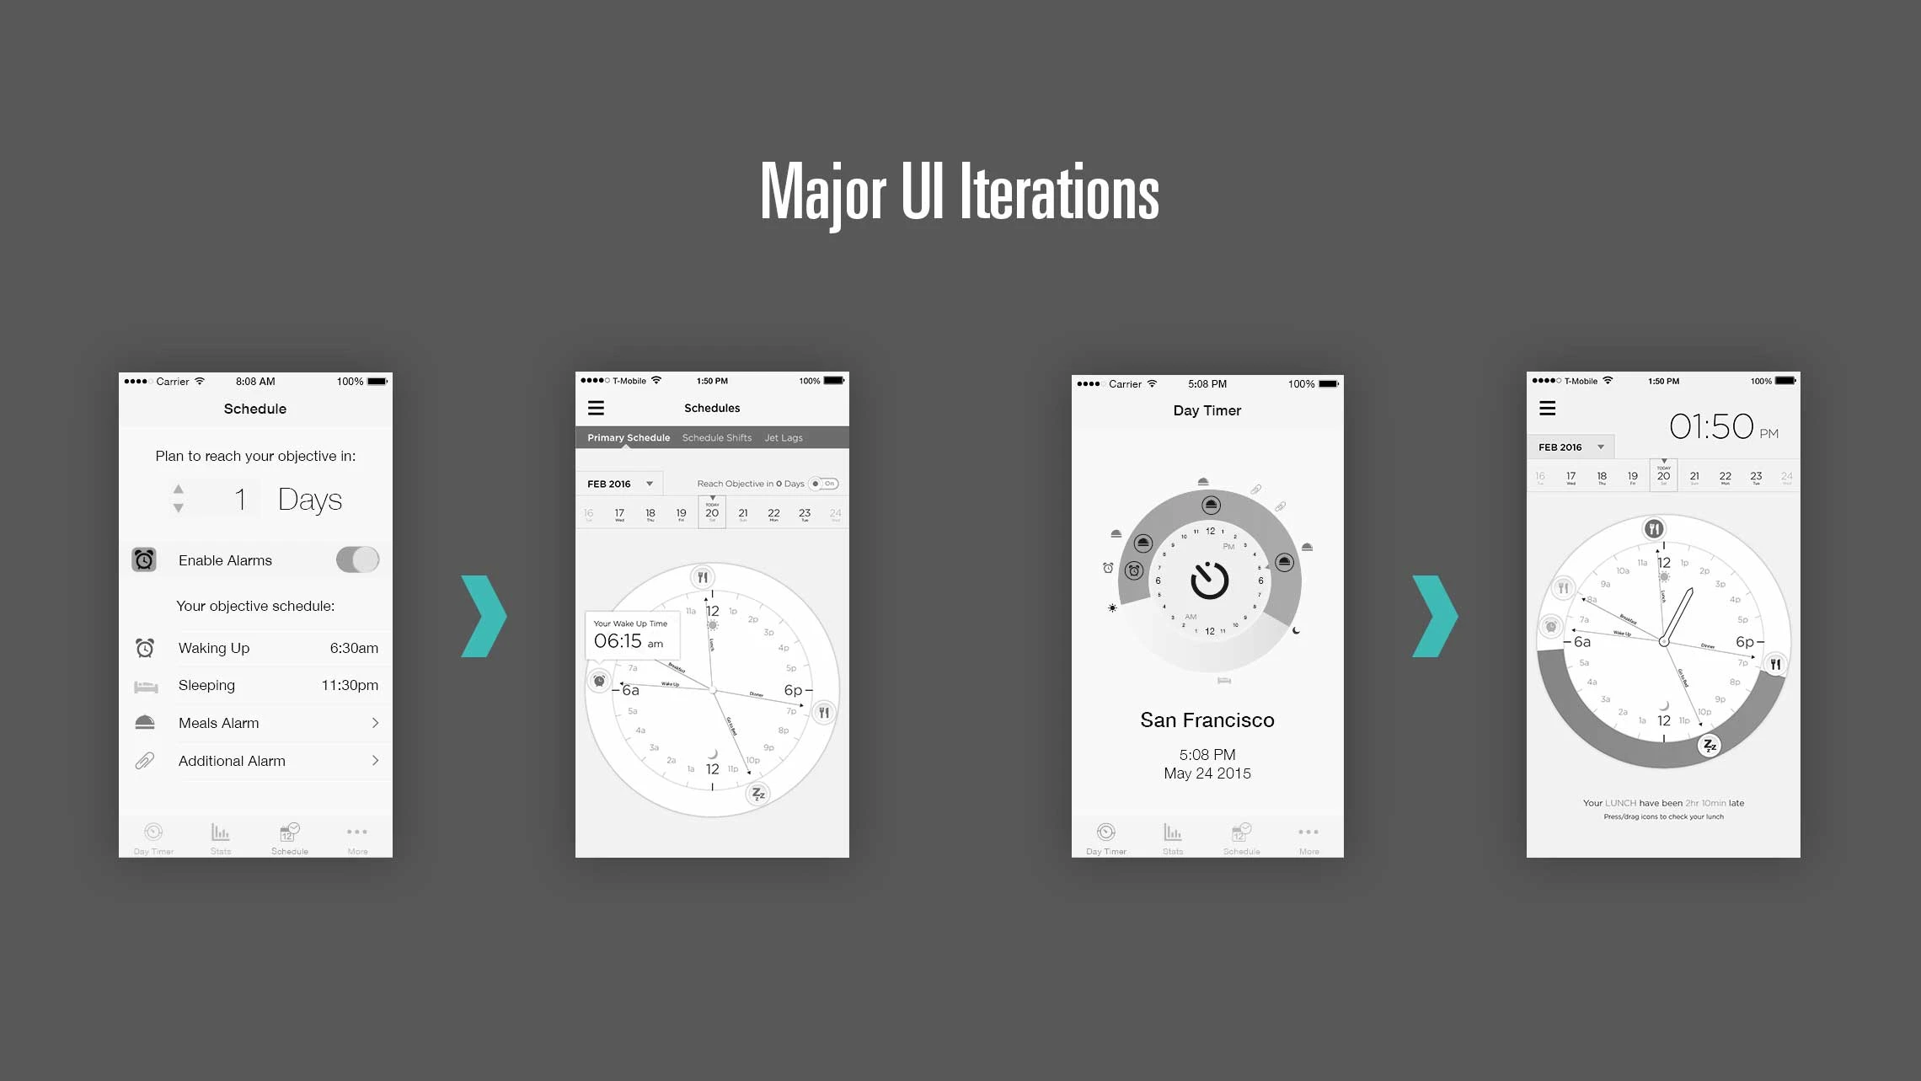Click the Schedule calendar icon
1921x1081 pixels.
click(x=289, y=832)
